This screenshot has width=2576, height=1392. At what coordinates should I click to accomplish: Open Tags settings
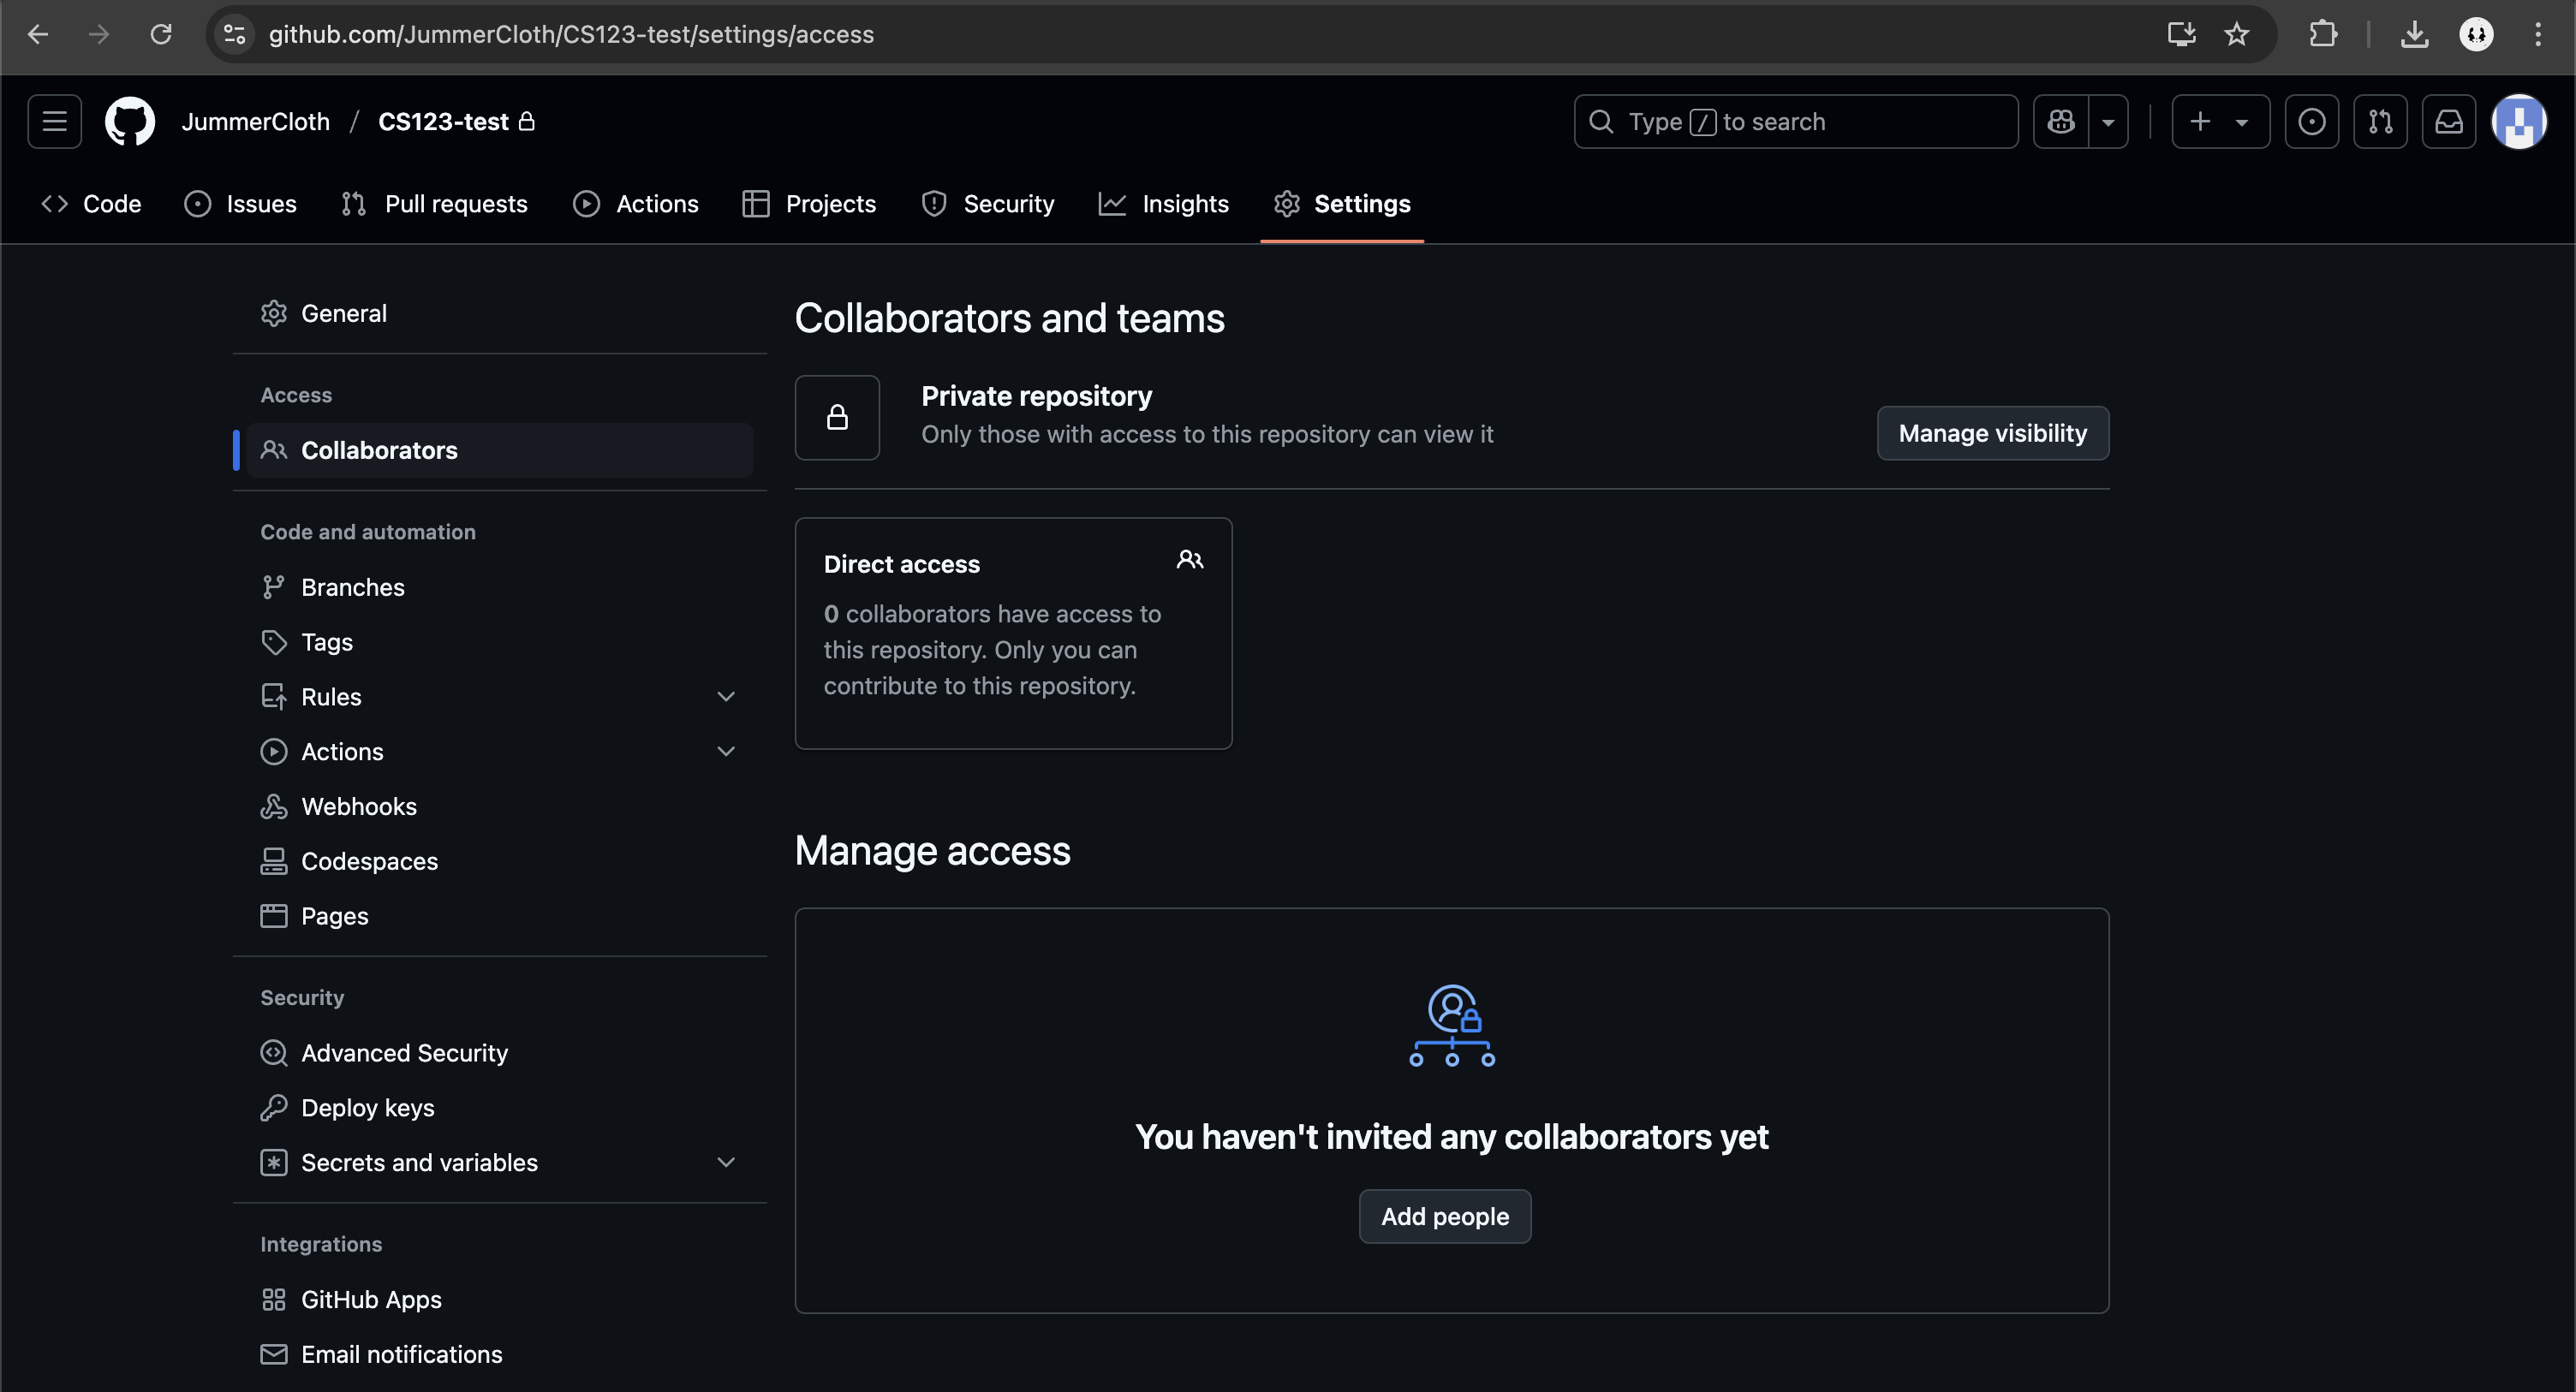[x=500, y=642]
